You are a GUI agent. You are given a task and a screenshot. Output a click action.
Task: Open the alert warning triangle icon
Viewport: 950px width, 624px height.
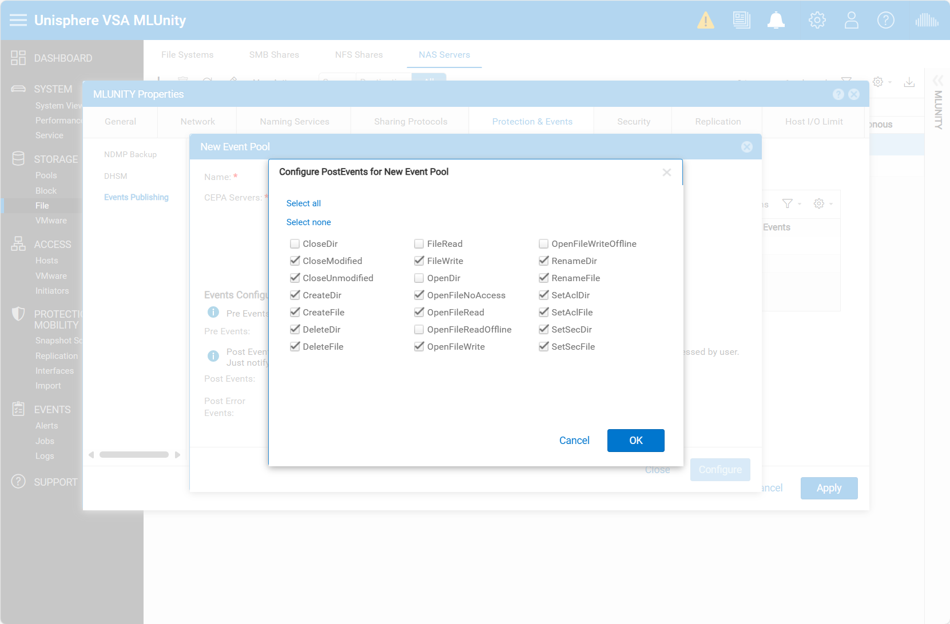click(705, 21)
